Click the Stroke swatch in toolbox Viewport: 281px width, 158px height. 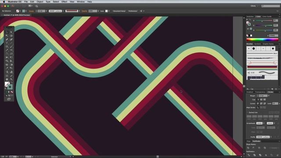[10, 87]
